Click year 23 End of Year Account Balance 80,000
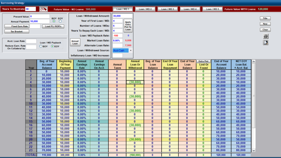281x158 pixels. pyautogui.click(x=221, y=150)
